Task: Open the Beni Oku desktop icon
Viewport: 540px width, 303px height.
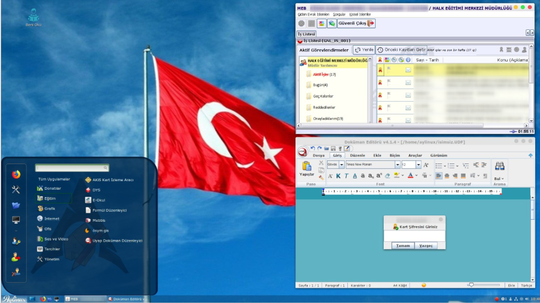Action: (x=33, y=18)
